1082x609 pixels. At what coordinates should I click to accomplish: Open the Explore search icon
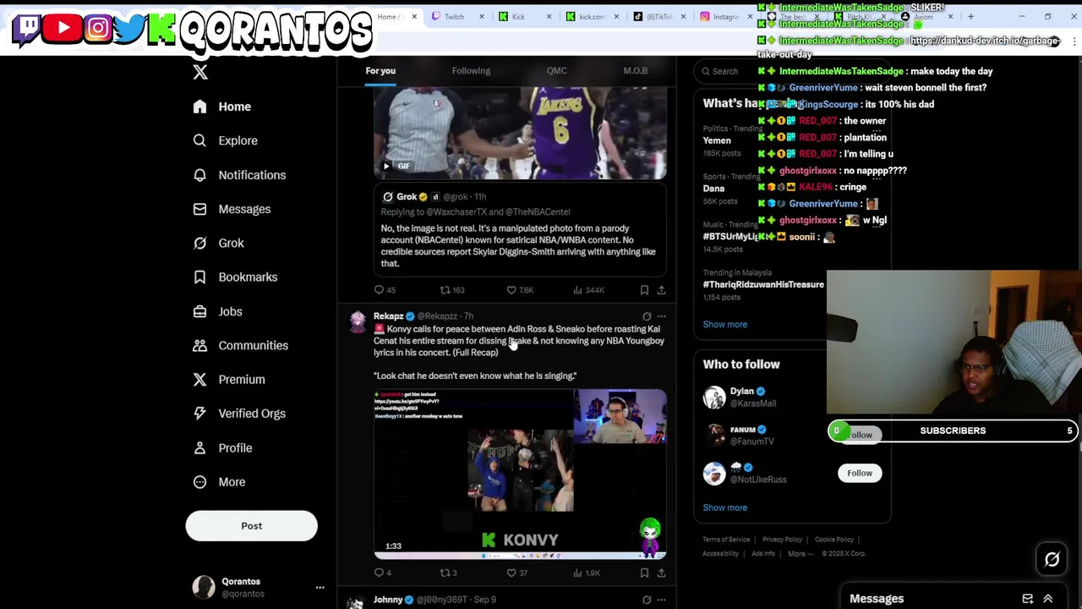[199, 140]
